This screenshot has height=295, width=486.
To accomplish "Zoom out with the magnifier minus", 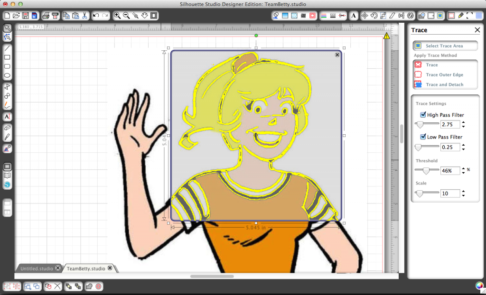I will [126, 16].
